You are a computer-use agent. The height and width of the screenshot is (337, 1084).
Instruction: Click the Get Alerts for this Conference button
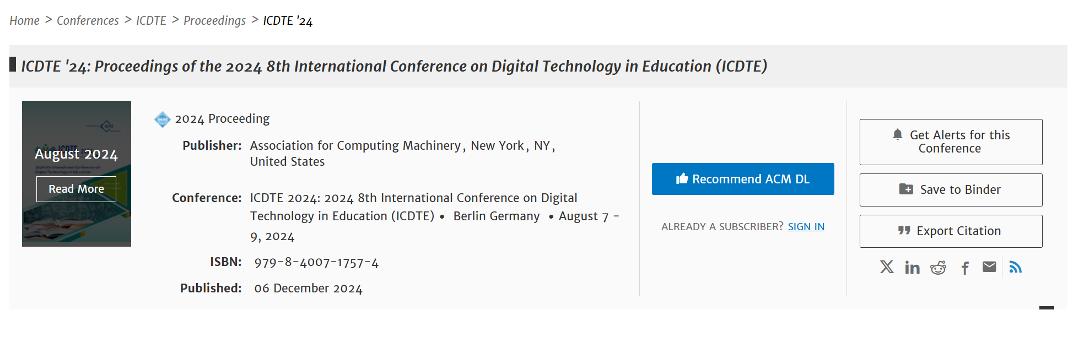[x=951, y=142]
